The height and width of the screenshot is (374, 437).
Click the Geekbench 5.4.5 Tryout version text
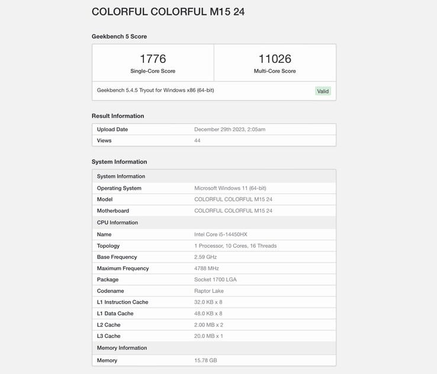(155, 91)
